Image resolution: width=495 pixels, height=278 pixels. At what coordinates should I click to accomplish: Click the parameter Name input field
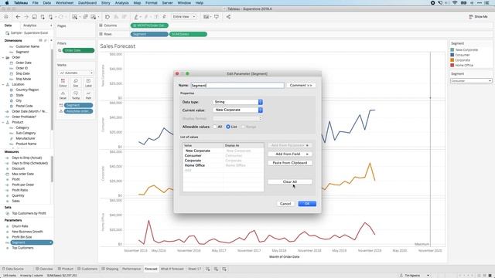point(237,86)
